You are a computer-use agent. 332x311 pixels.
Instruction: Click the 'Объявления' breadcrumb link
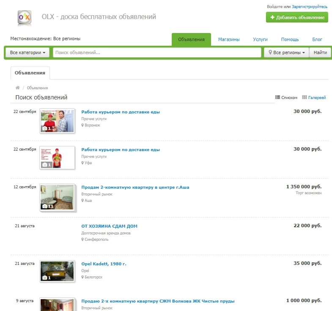click(x=37, y=88)
